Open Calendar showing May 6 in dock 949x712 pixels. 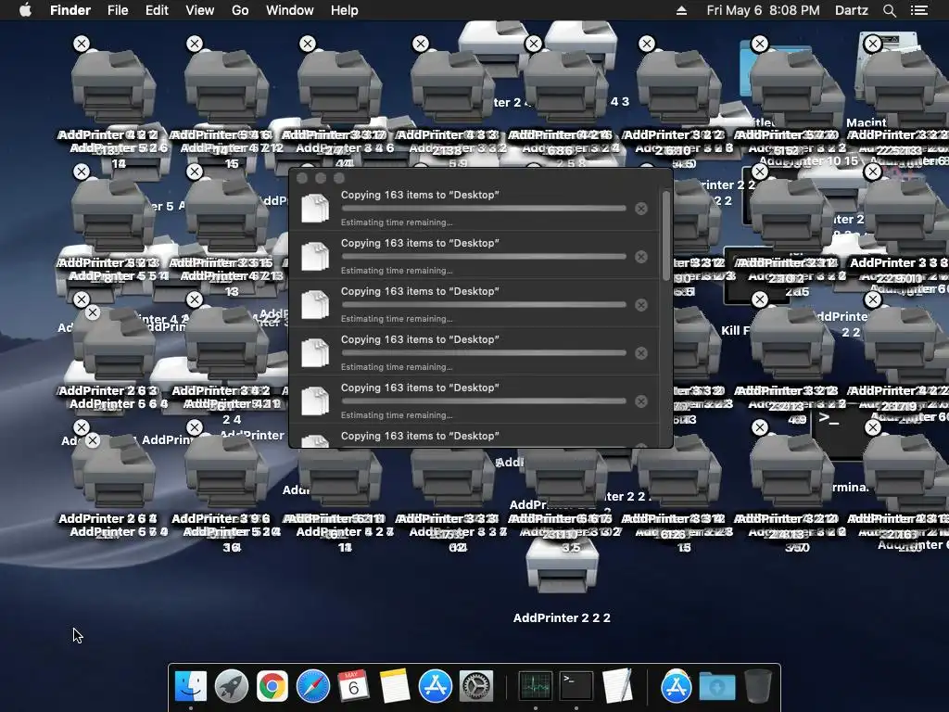pos(353,686)
